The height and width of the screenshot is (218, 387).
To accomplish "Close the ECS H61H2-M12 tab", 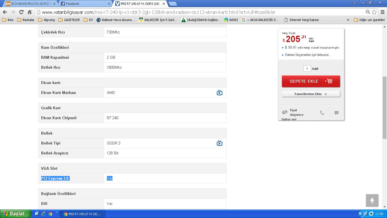I will click(54, 4).
